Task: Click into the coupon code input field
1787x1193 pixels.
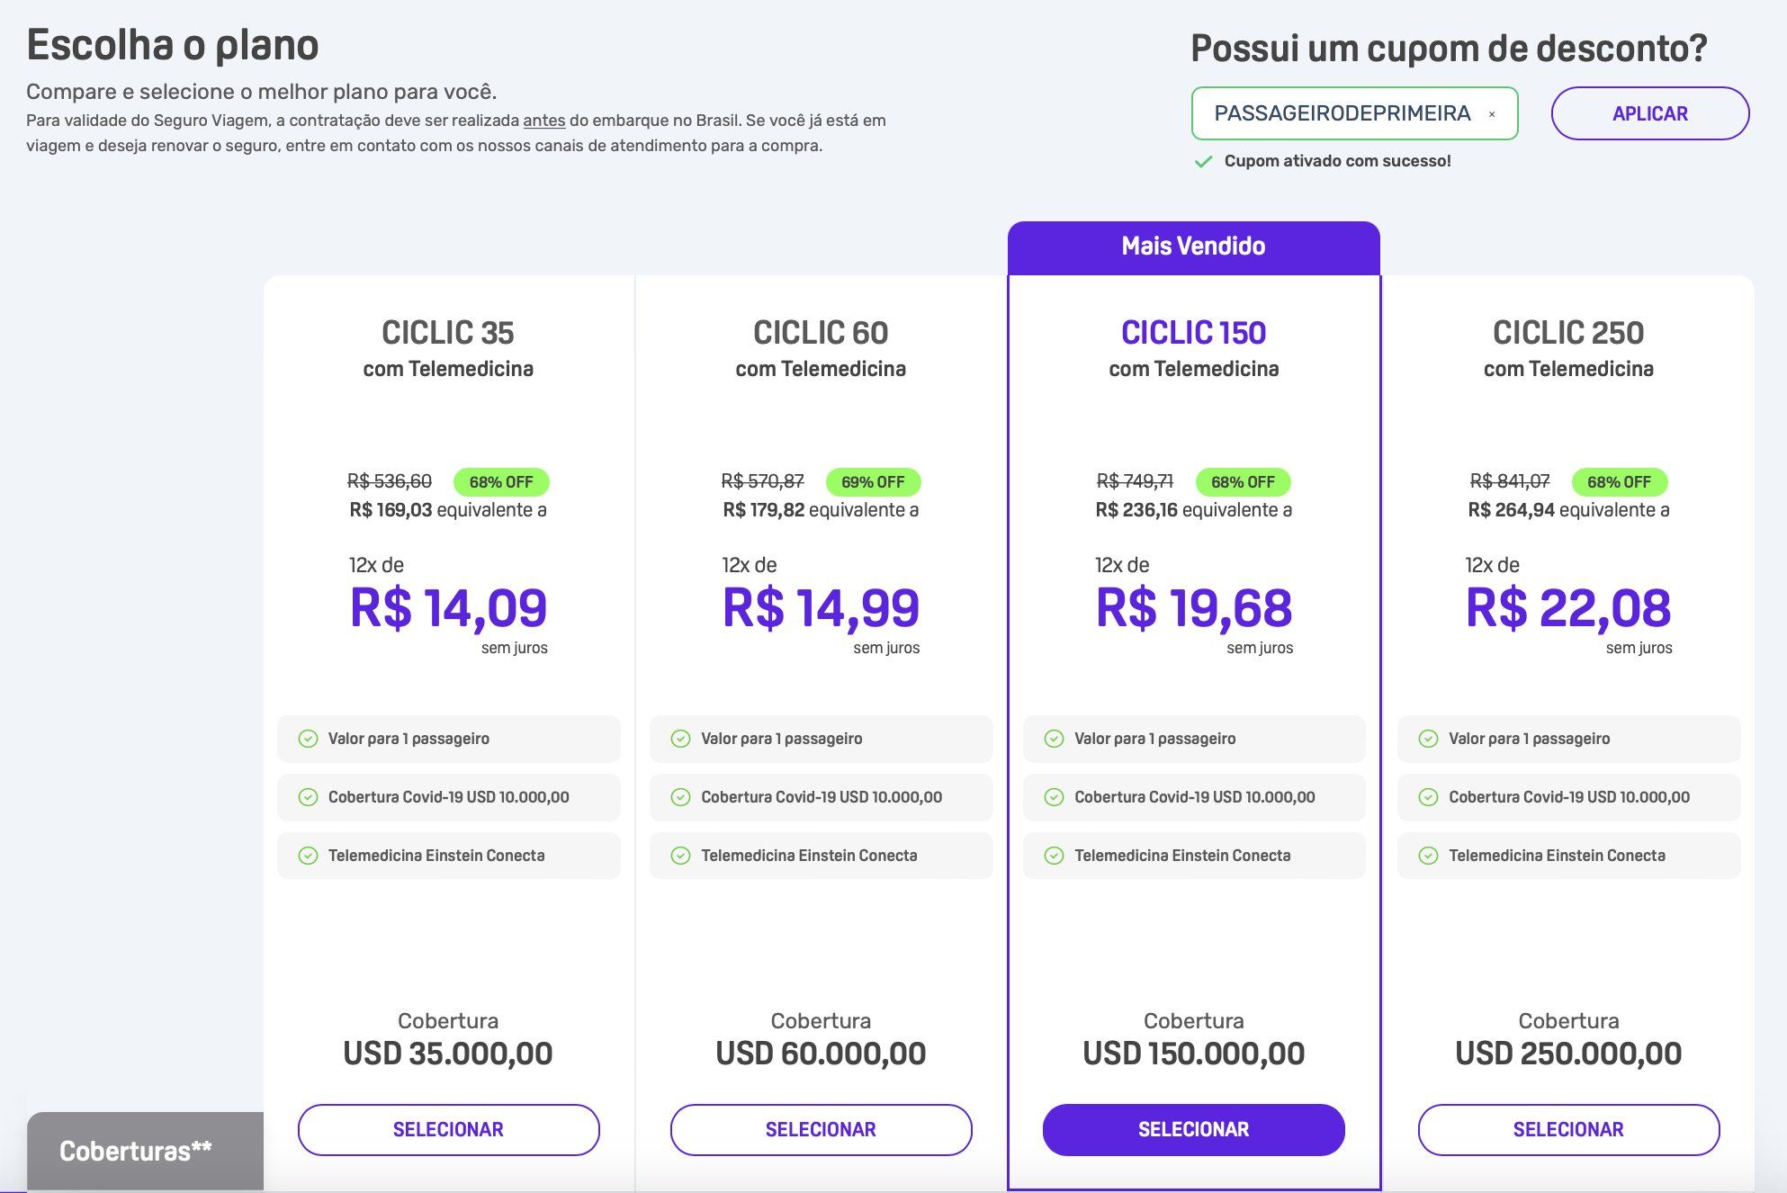Action: click(1341, 113)
